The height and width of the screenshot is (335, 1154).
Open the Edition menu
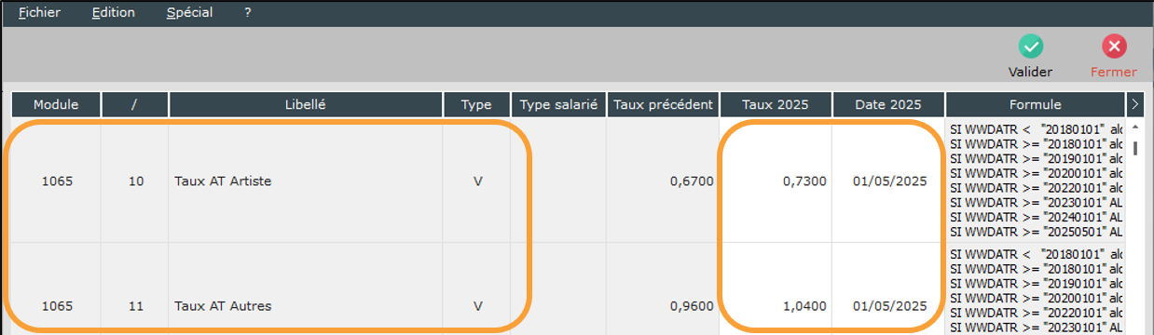(114, 13)
